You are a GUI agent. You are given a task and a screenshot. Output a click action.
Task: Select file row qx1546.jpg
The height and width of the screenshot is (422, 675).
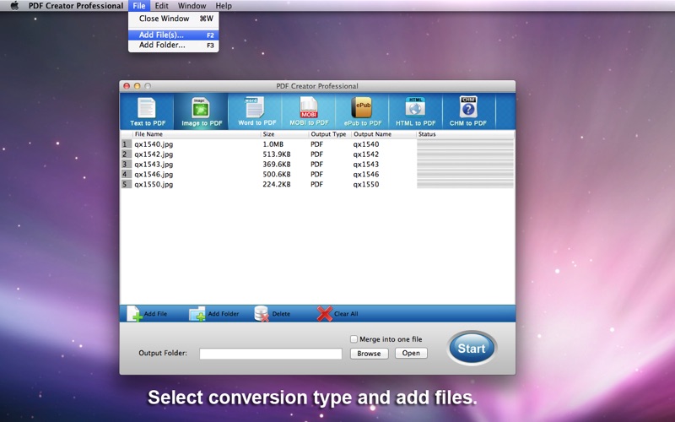coord(317,174)
